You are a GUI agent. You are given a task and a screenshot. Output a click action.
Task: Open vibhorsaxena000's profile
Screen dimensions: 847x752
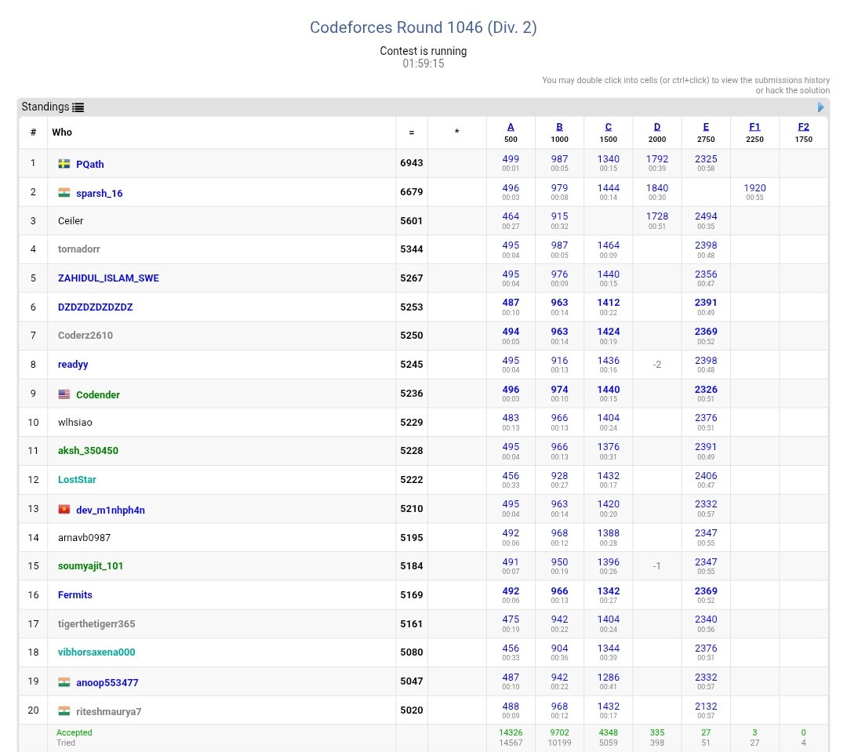click(96, 652)
